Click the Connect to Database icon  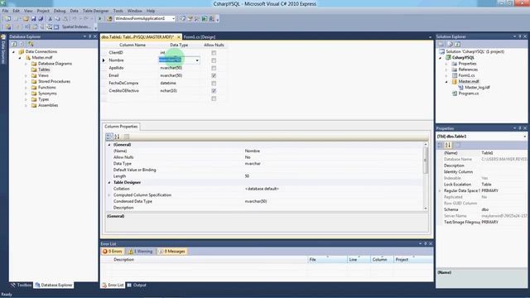point(31,44)
